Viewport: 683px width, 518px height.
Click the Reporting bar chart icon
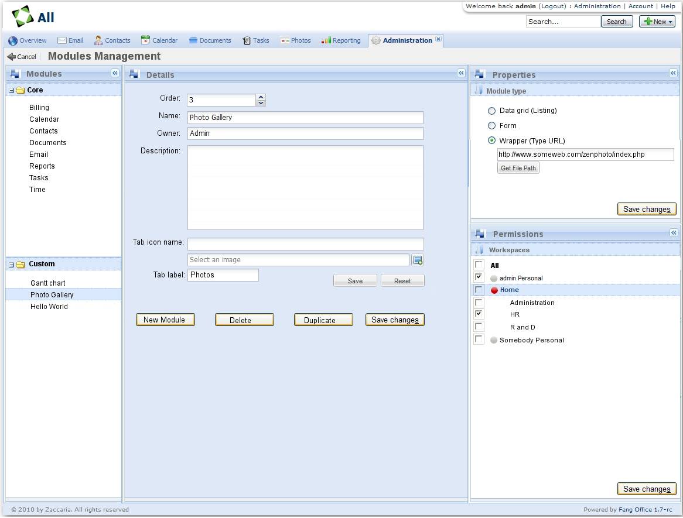pos(326,40)
